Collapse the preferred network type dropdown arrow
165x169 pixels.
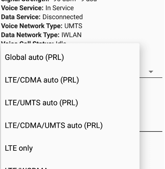[x=151, y=72]
